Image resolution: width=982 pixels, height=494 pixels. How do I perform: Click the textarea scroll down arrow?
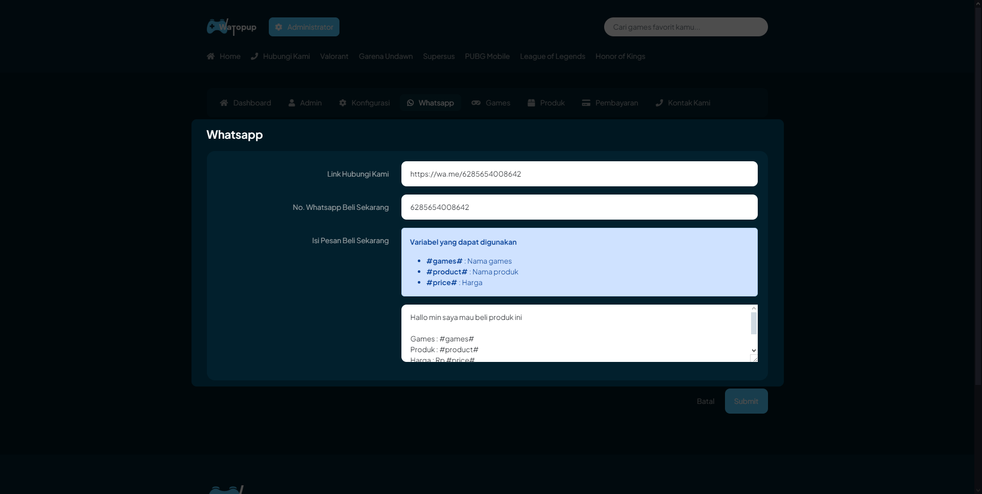[x=754, y=351]
